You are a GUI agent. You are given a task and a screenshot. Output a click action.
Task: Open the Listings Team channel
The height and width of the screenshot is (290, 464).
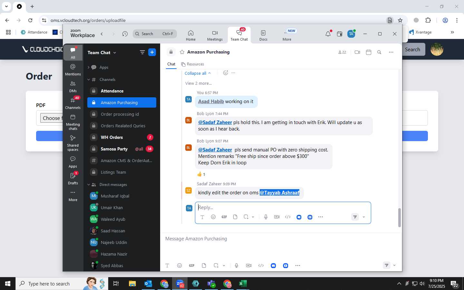point(122,172)
